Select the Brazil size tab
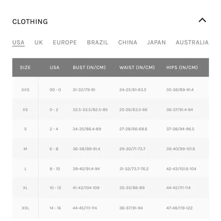The width and height of the screenshot is (221, 221). pos(98,42)
